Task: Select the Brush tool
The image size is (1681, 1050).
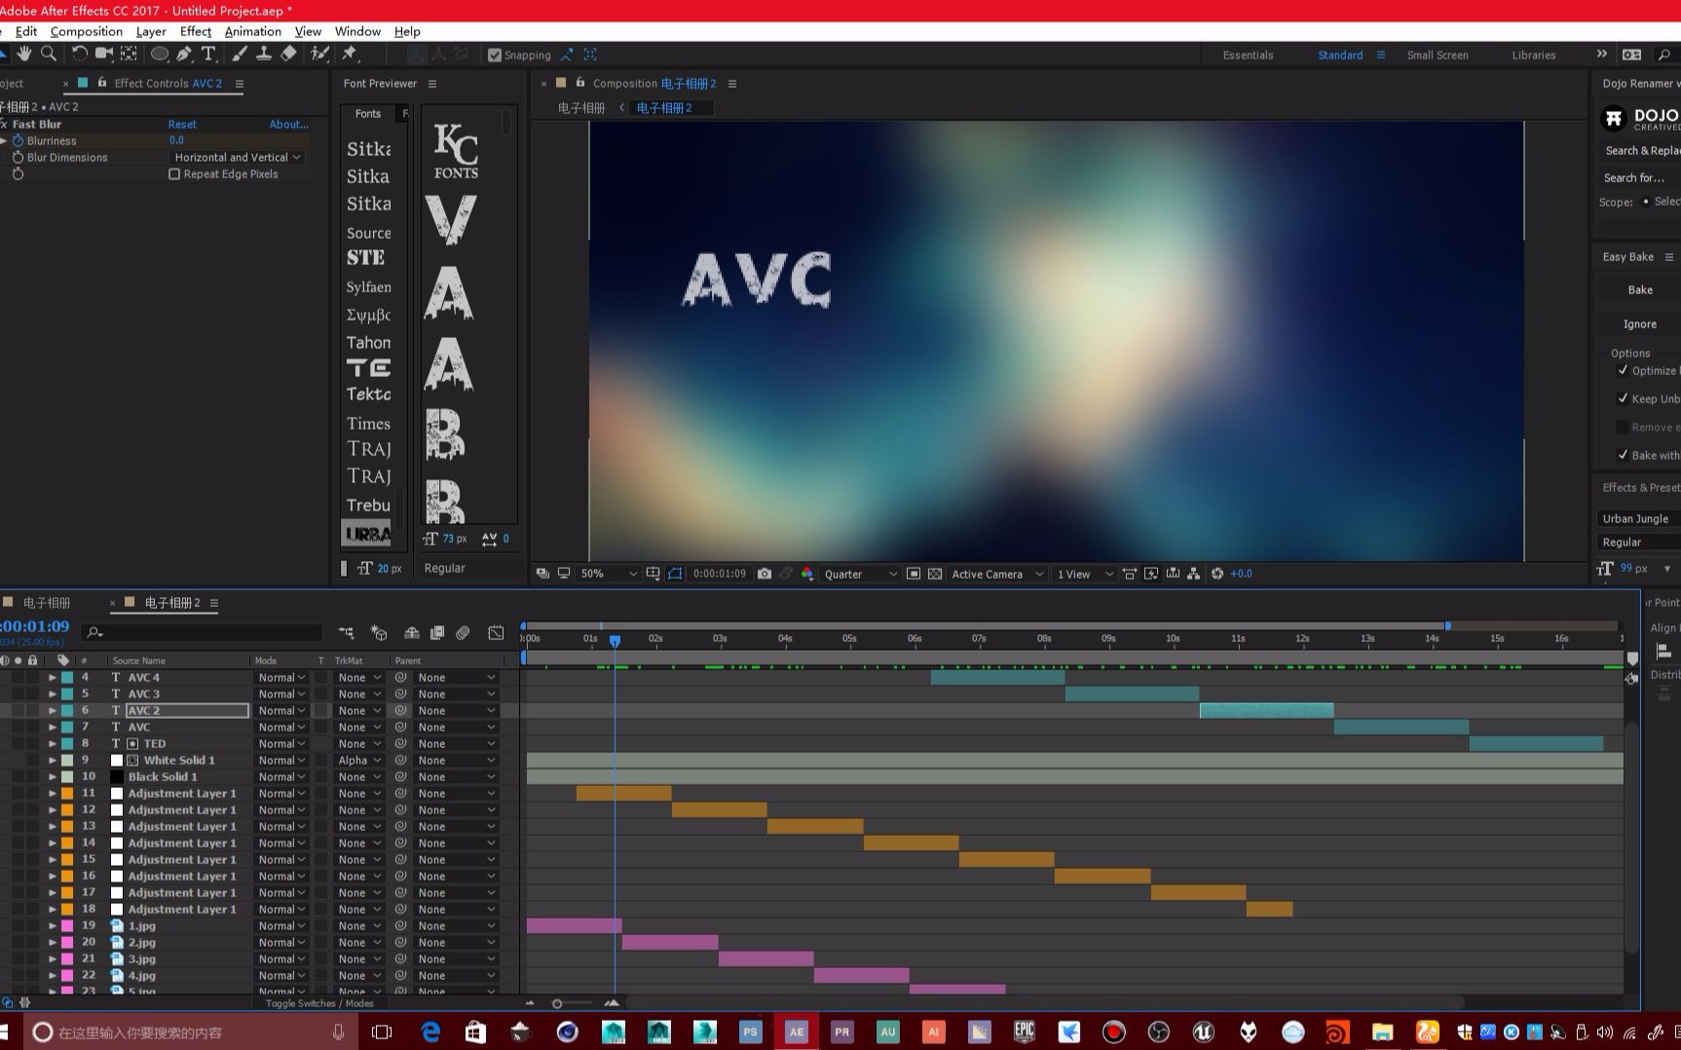Action: (x=240, y=55)
